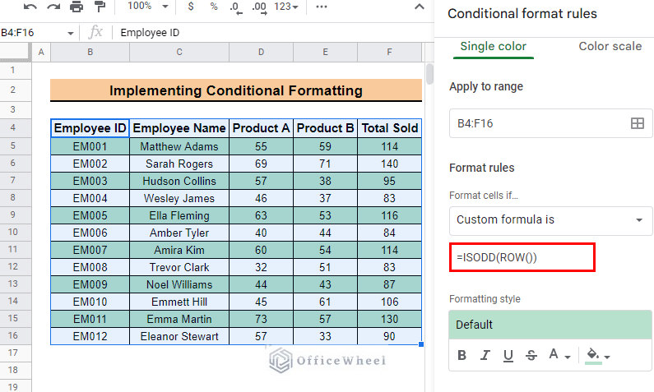
Task: Select column C header
Action: [179, 52]
